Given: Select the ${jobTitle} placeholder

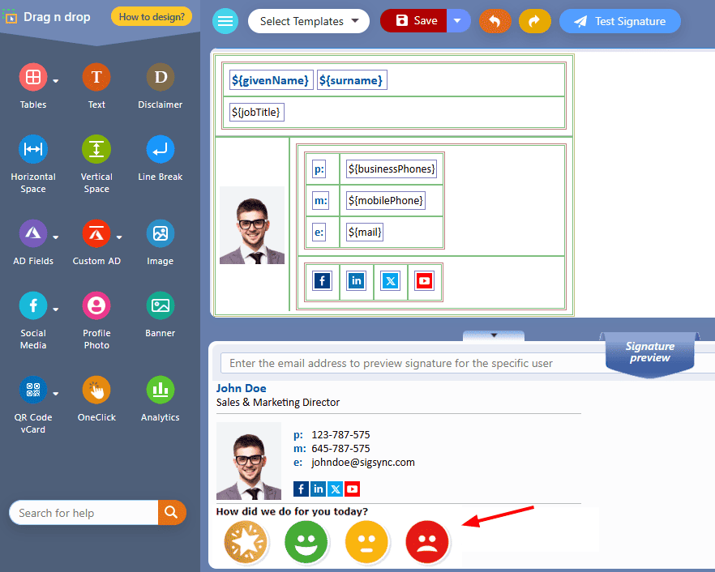Looking at the screenshot, I should point(256,112).
